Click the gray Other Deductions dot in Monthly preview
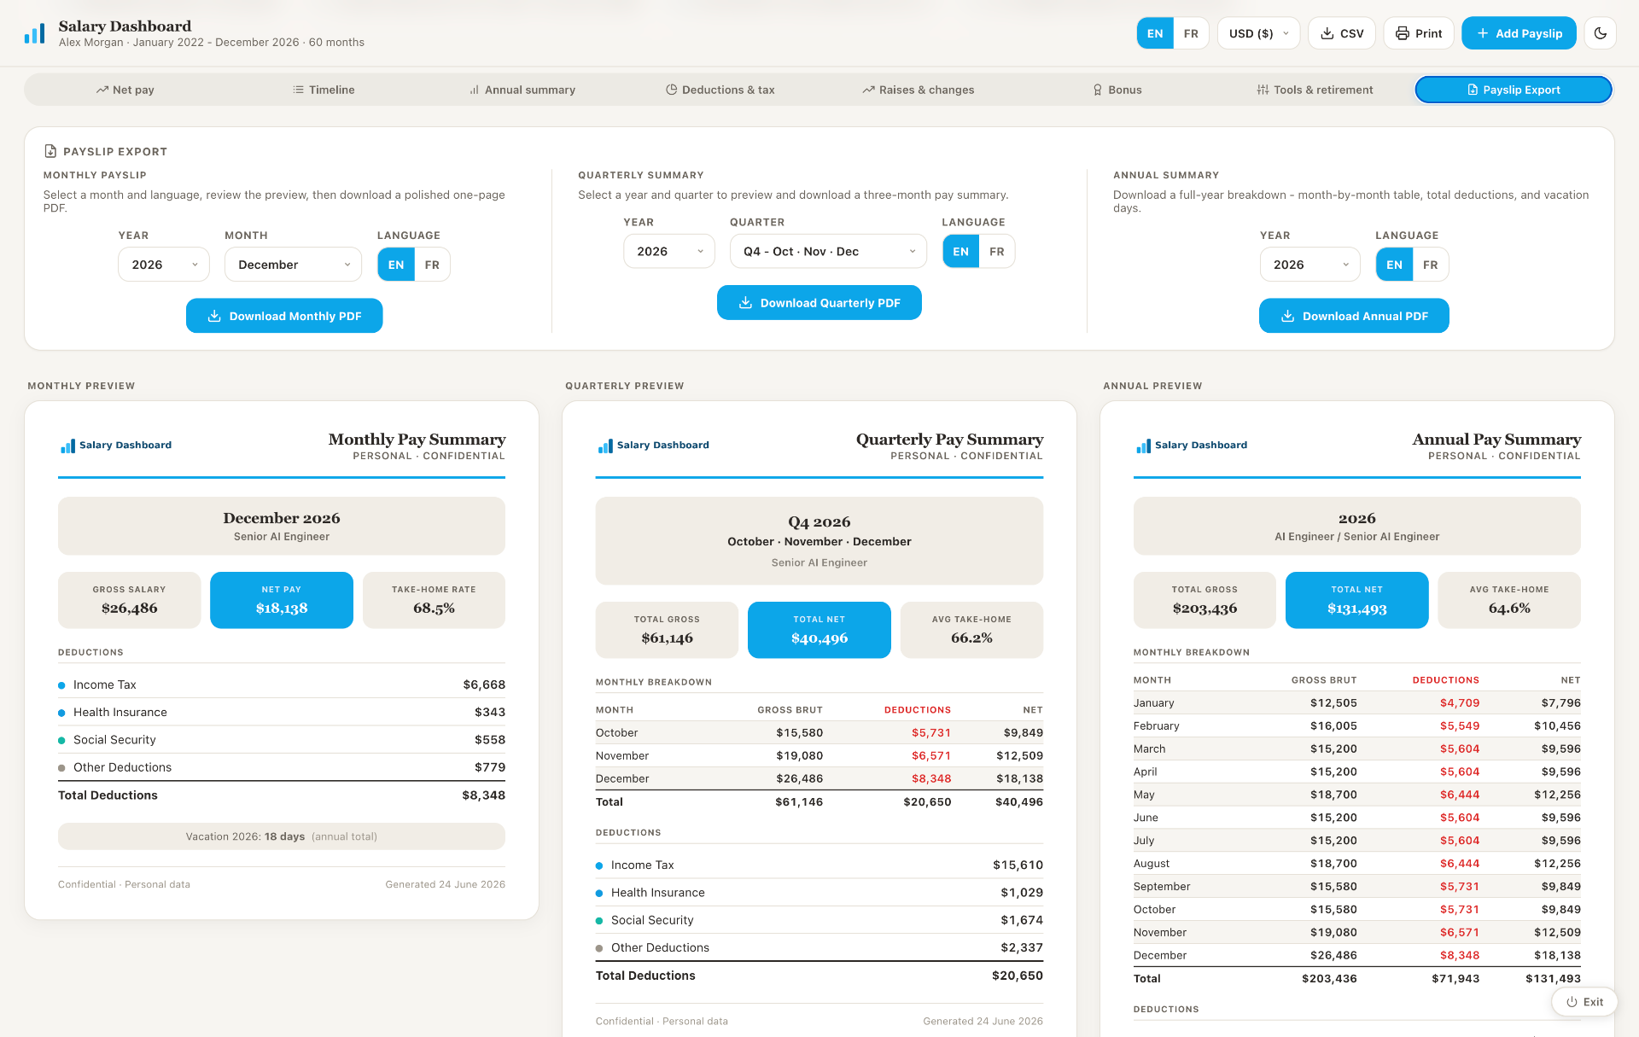Viewport: 1639px width, 1037px height. pyautogui.click(x=61, y=768)
